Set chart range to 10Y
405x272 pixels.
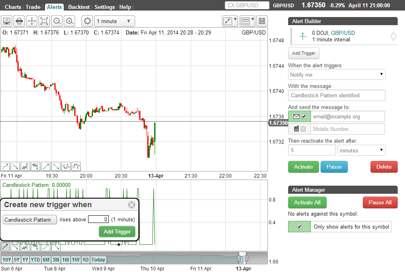click(x=7, y=259)
